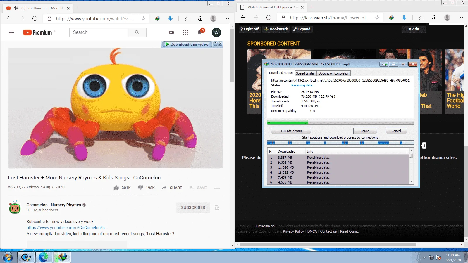Viewport: 468px width, 263px height.
Task: Click the green download progress bar
Action: click(x=340, y=123)
